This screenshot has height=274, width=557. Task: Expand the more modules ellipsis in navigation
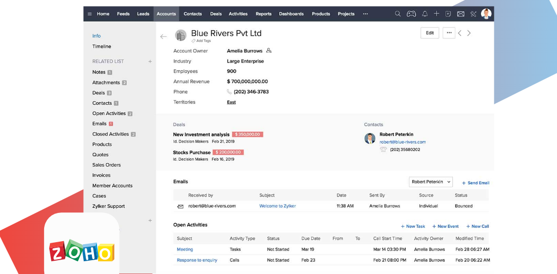pos(365,14)
